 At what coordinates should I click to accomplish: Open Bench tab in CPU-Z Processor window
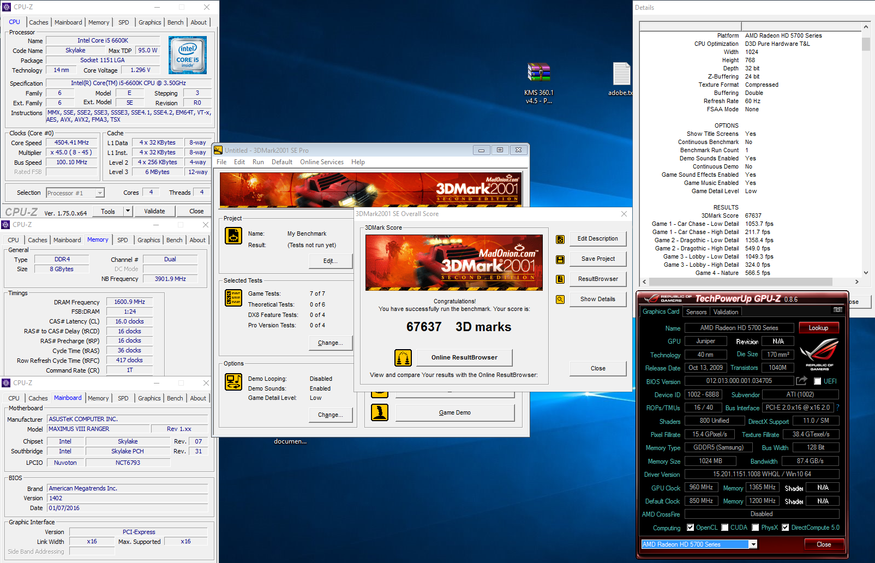click(176, 22)
